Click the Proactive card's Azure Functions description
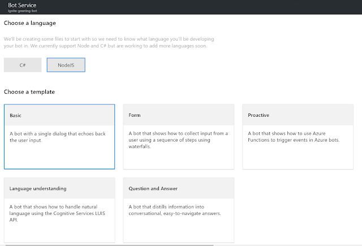 point(294,137)
